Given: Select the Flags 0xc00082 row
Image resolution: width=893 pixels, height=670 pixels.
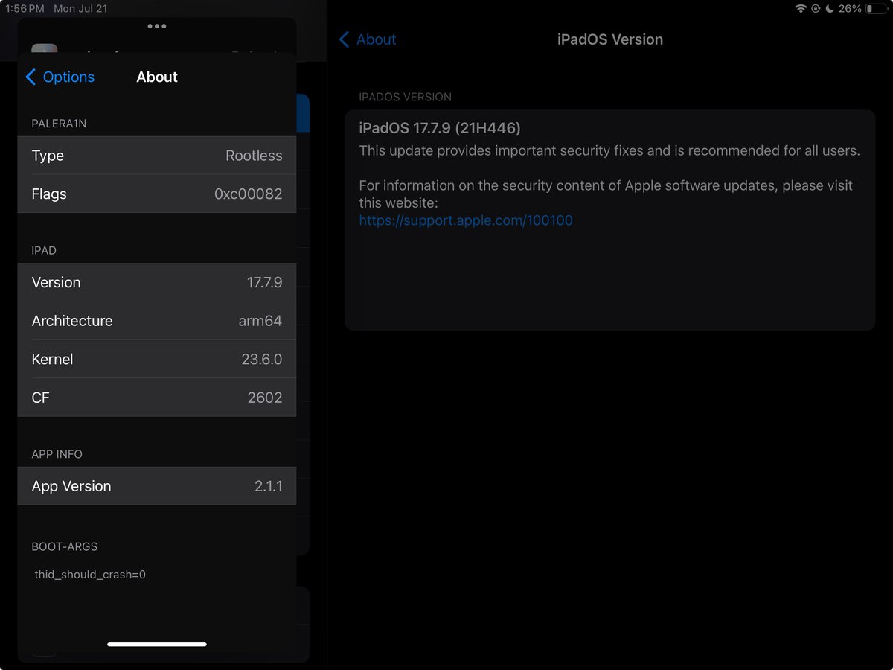Looking at the screenshot, I should point(157,194).
